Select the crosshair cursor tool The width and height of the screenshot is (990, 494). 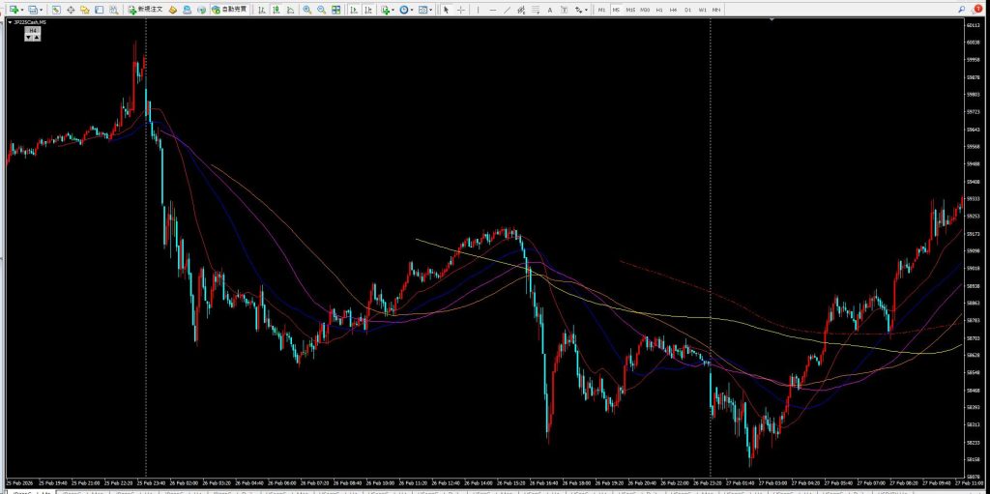point(460,9)
